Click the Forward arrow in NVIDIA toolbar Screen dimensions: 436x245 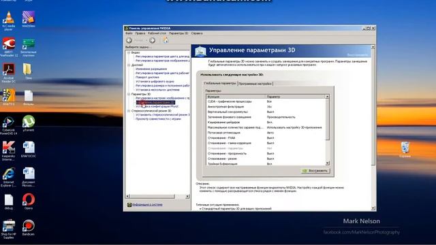point(153,40)
